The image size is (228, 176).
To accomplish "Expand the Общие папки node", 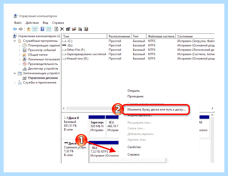I will point(19,55).
